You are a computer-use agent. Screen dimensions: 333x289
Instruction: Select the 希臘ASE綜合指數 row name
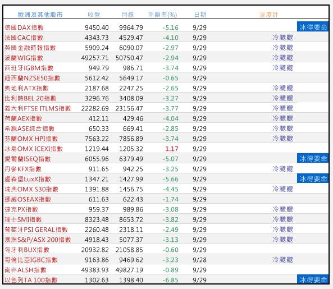[x=30, y=129]
